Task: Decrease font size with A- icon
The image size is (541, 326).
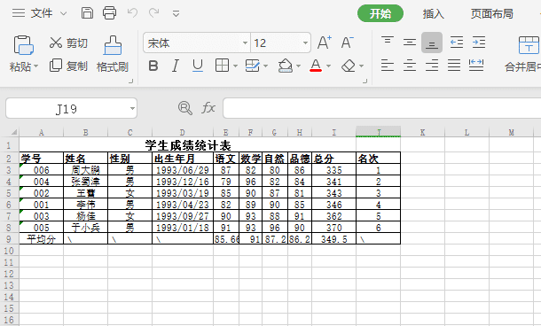Action: (x=347, y=43)
